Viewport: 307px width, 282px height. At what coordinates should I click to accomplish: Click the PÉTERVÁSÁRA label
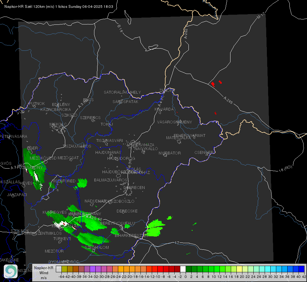[14, 136]
